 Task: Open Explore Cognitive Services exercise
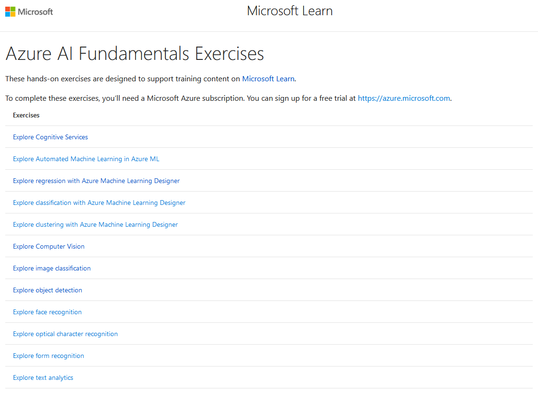click(50, 137)
